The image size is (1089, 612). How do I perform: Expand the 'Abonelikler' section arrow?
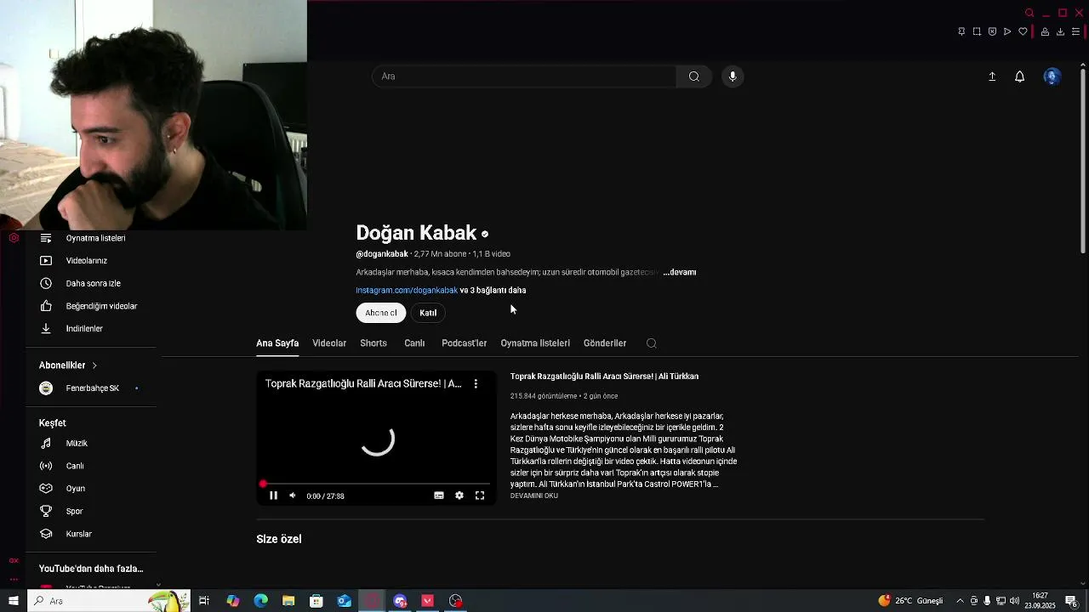coord(94,365)
